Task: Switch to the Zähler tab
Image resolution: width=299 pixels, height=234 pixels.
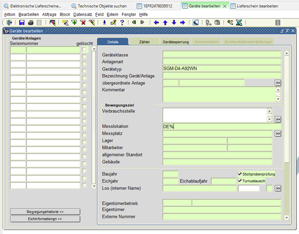Action: [x=144, y=42]
